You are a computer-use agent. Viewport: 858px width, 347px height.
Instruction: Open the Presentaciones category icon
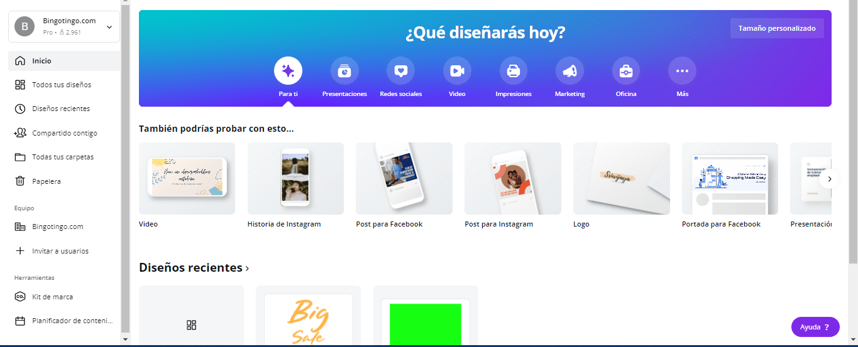pyautogui.click(x=344, y=71)
